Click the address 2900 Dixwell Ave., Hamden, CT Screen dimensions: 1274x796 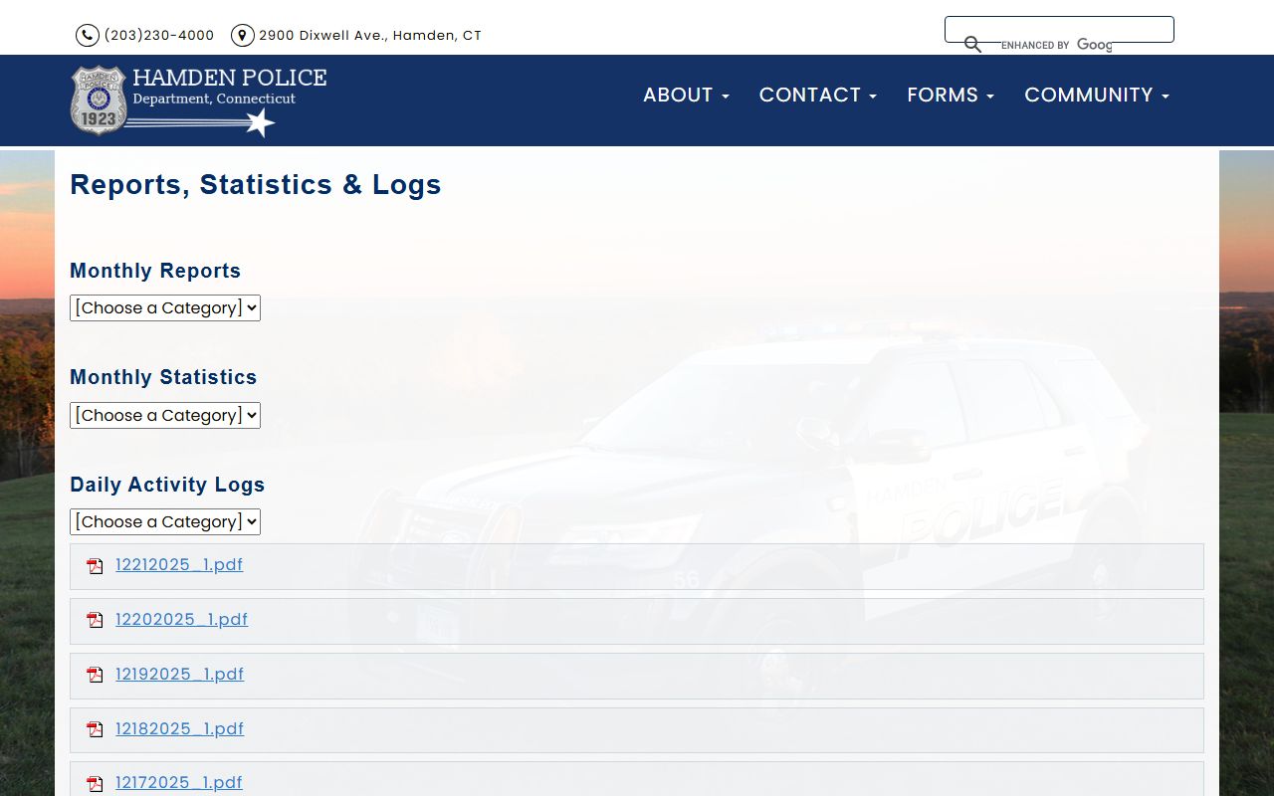coord(370,36)
